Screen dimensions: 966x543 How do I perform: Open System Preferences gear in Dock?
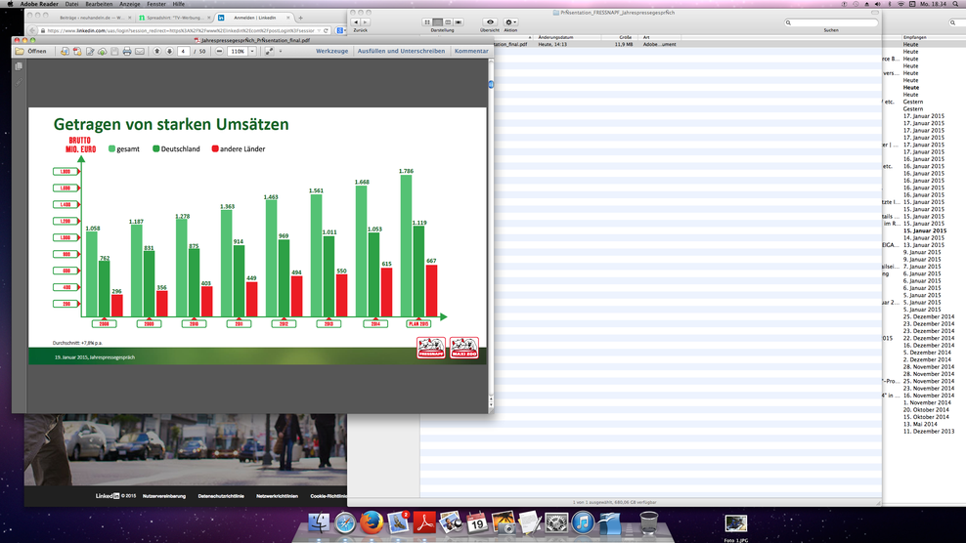click(x=556, y=523)
